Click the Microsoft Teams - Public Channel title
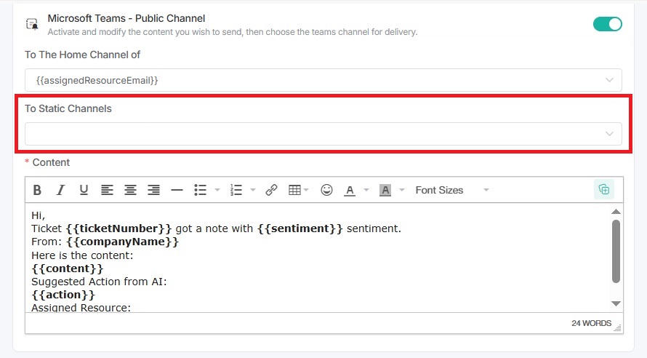 pyautogui.click(x=126, y=18)
